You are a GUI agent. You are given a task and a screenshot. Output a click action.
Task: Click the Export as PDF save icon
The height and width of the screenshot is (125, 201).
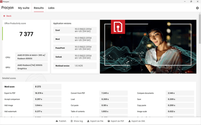coord(109,121)
